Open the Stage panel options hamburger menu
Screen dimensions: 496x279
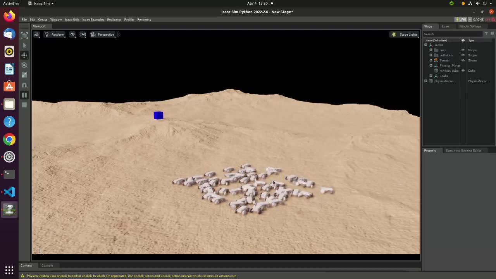pos(492,34)
